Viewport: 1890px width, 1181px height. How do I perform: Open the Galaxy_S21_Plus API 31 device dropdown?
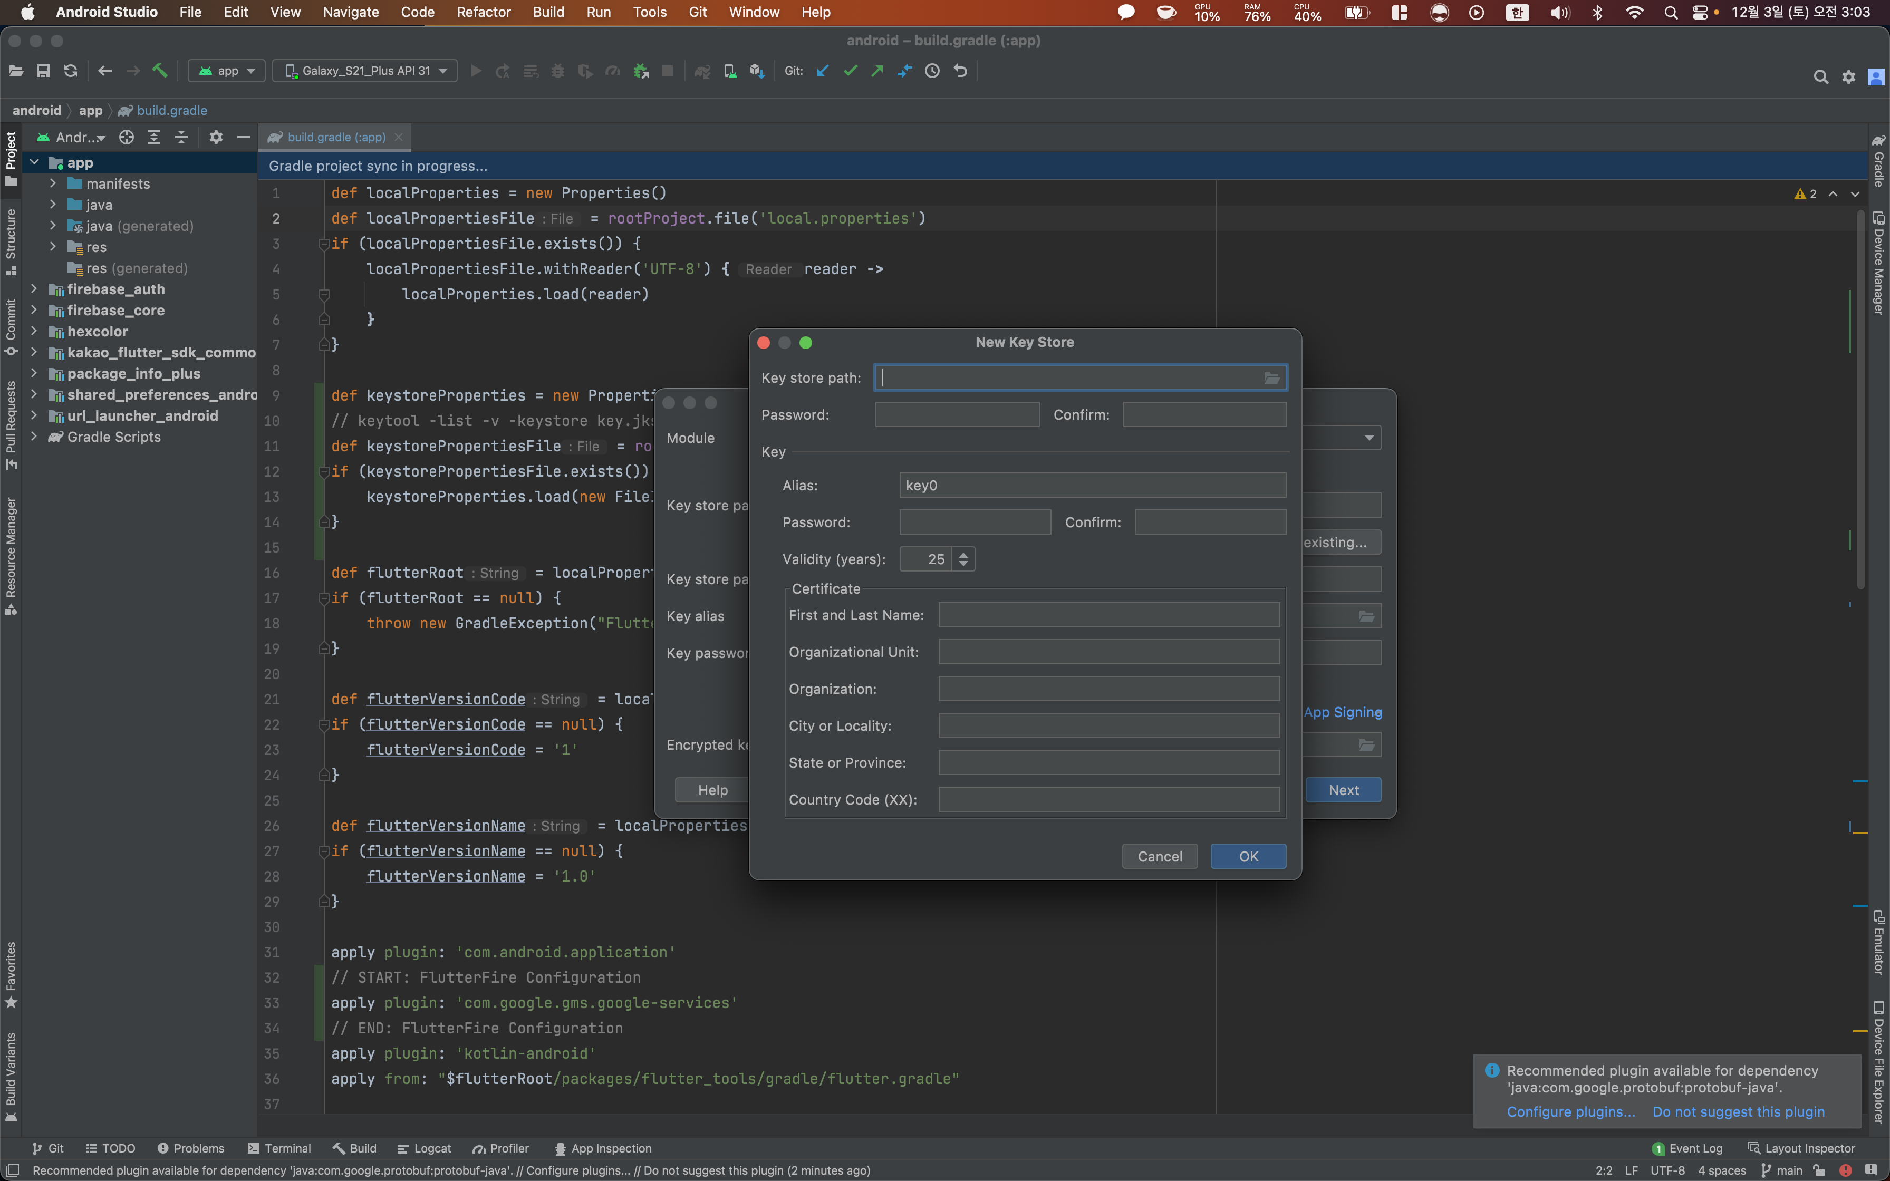pos(365,71)
